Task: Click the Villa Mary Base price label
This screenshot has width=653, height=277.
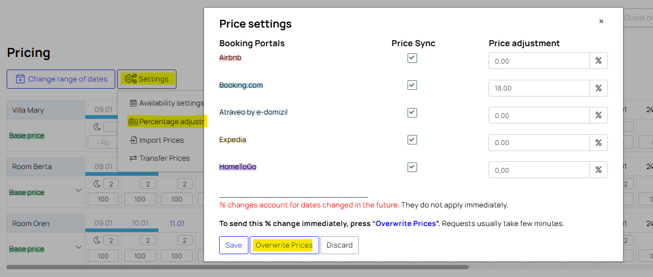Action: [x=26, y=136]
